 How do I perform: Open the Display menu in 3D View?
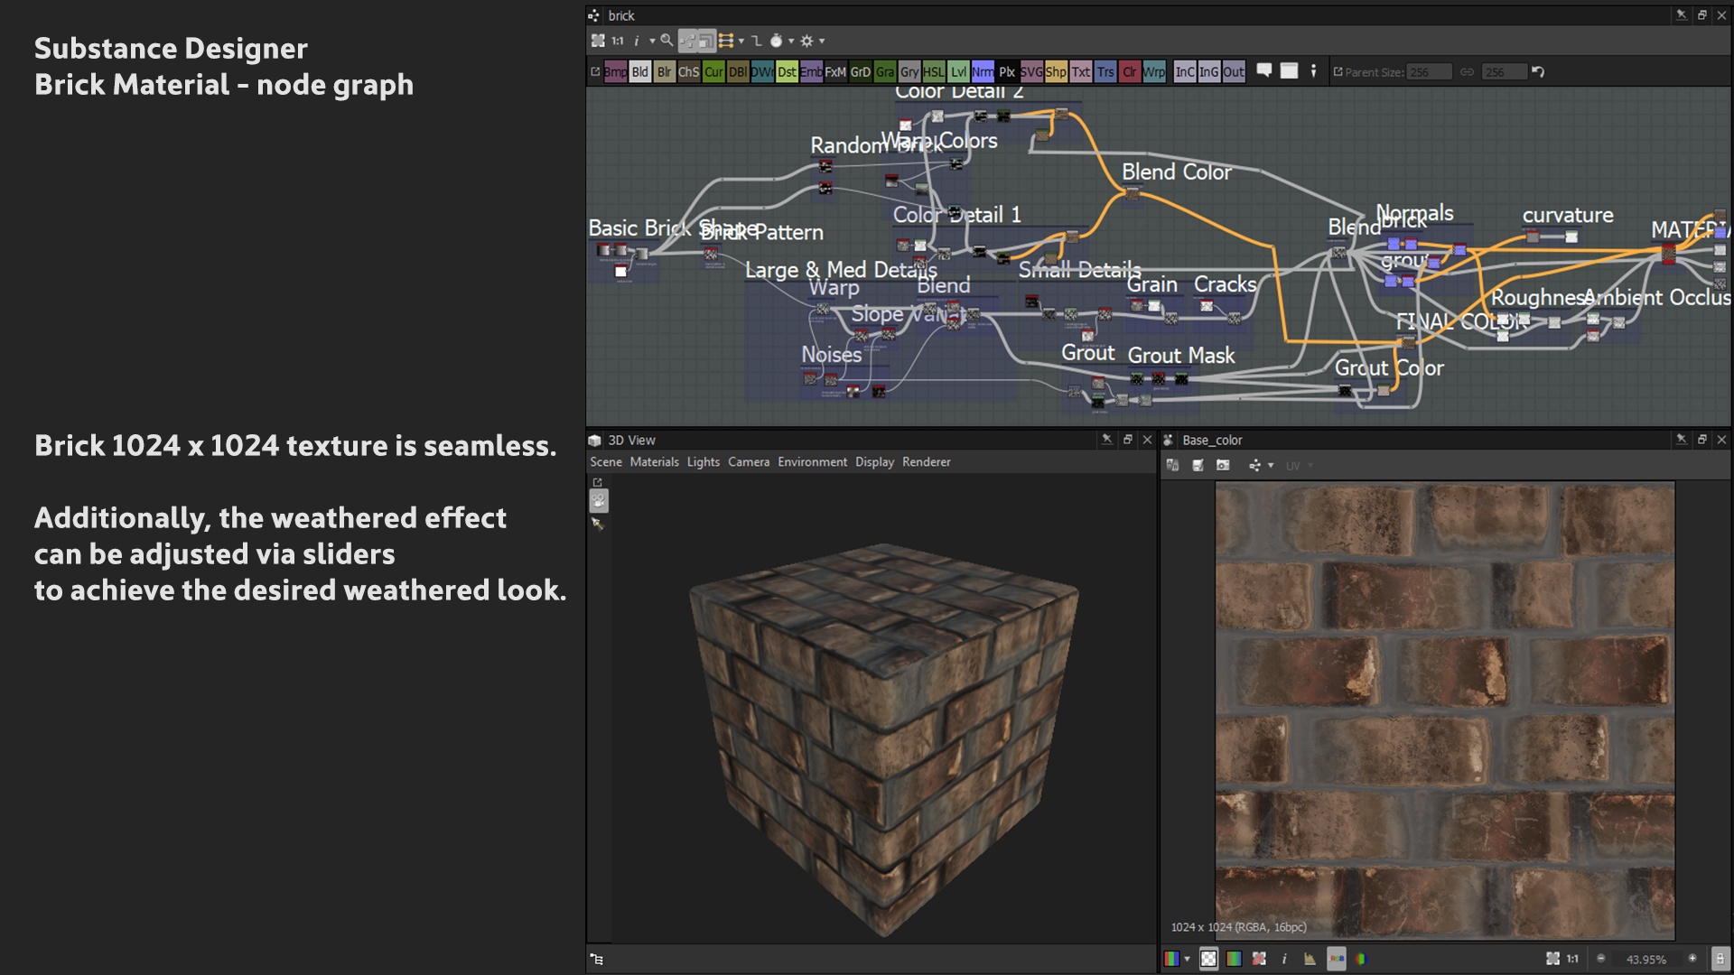click(875, 462)
